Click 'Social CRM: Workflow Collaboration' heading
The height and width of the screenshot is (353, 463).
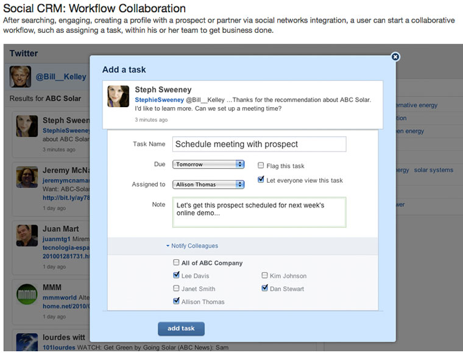click(94, 9)
